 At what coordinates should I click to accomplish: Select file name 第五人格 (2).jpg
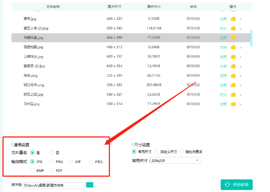[36, 28]
